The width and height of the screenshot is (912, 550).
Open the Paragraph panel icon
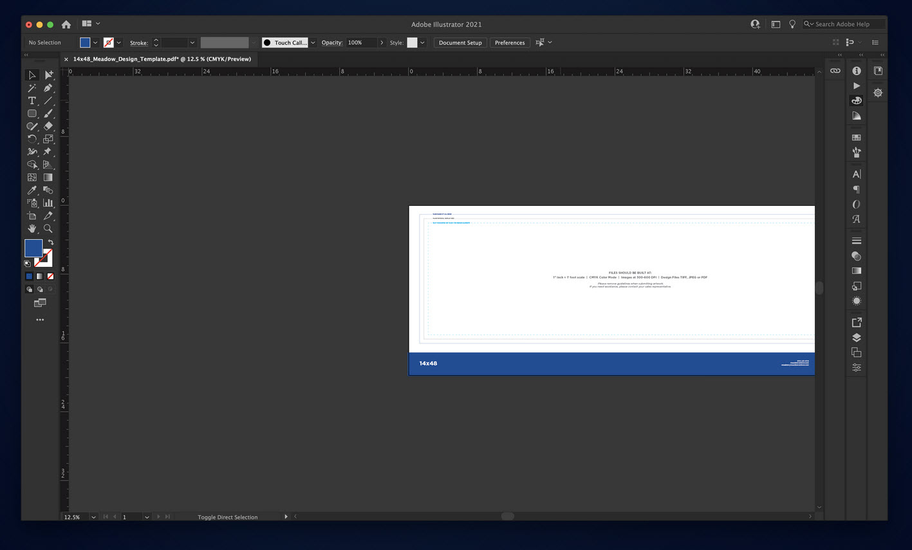coord(856,189)
